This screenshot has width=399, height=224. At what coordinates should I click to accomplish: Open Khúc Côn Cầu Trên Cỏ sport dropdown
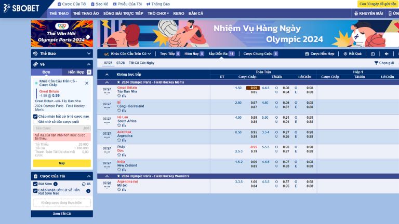click(128, 54)
